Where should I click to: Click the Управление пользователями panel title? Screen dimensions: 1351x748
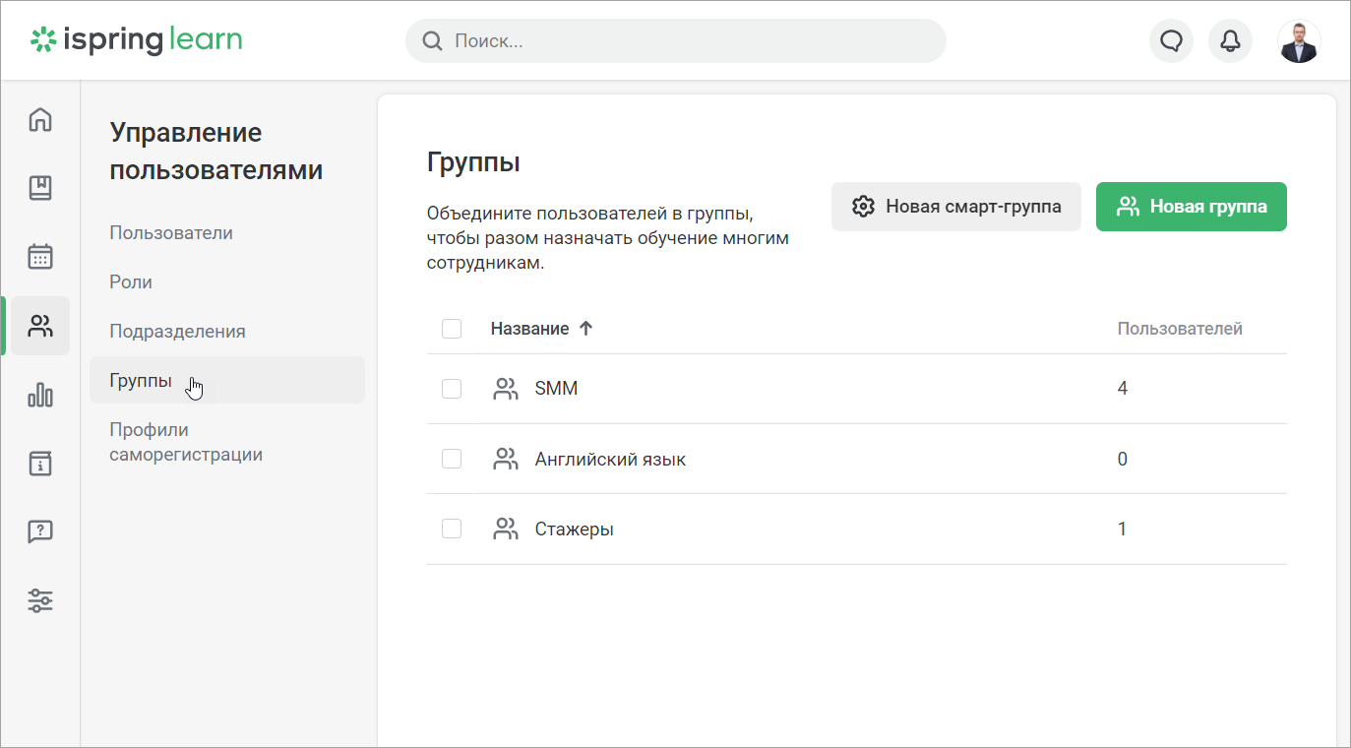[216, 152]
